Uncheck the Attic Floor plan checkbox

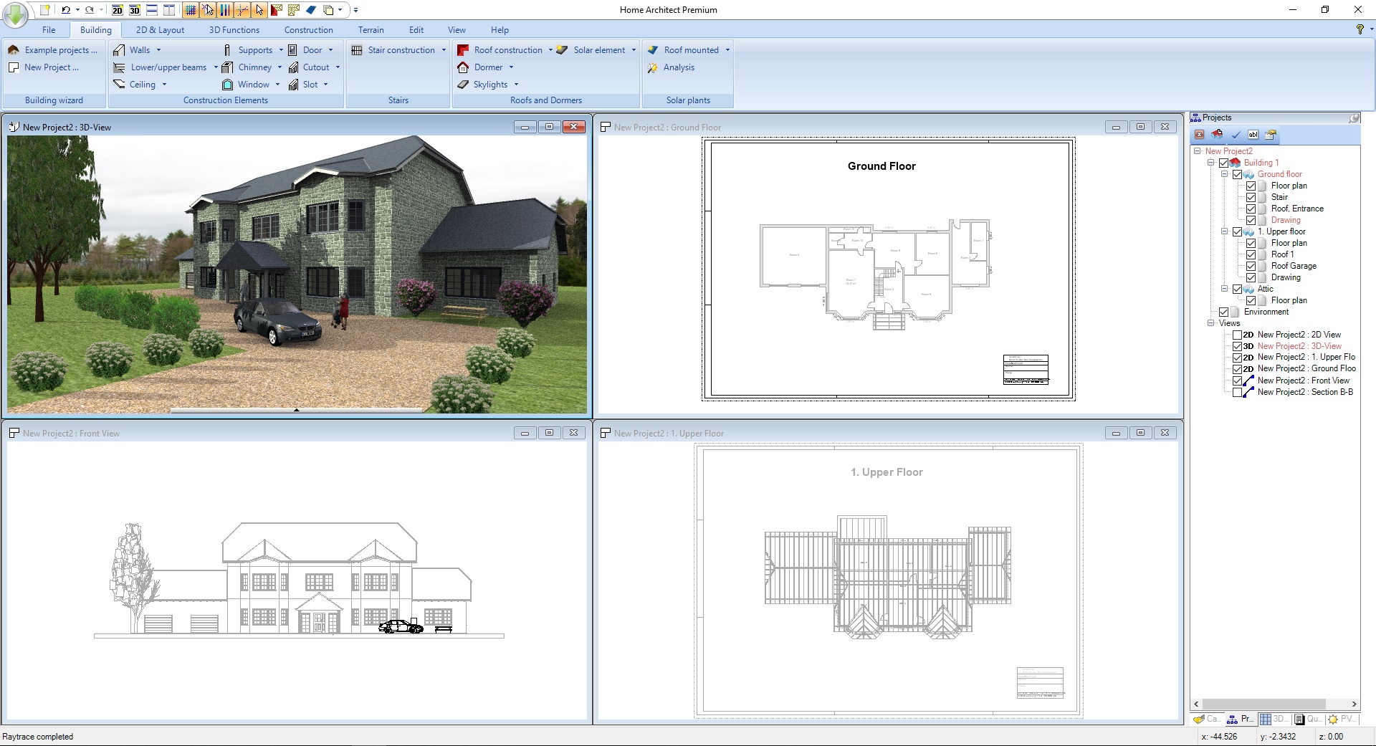coord(1252,300)
